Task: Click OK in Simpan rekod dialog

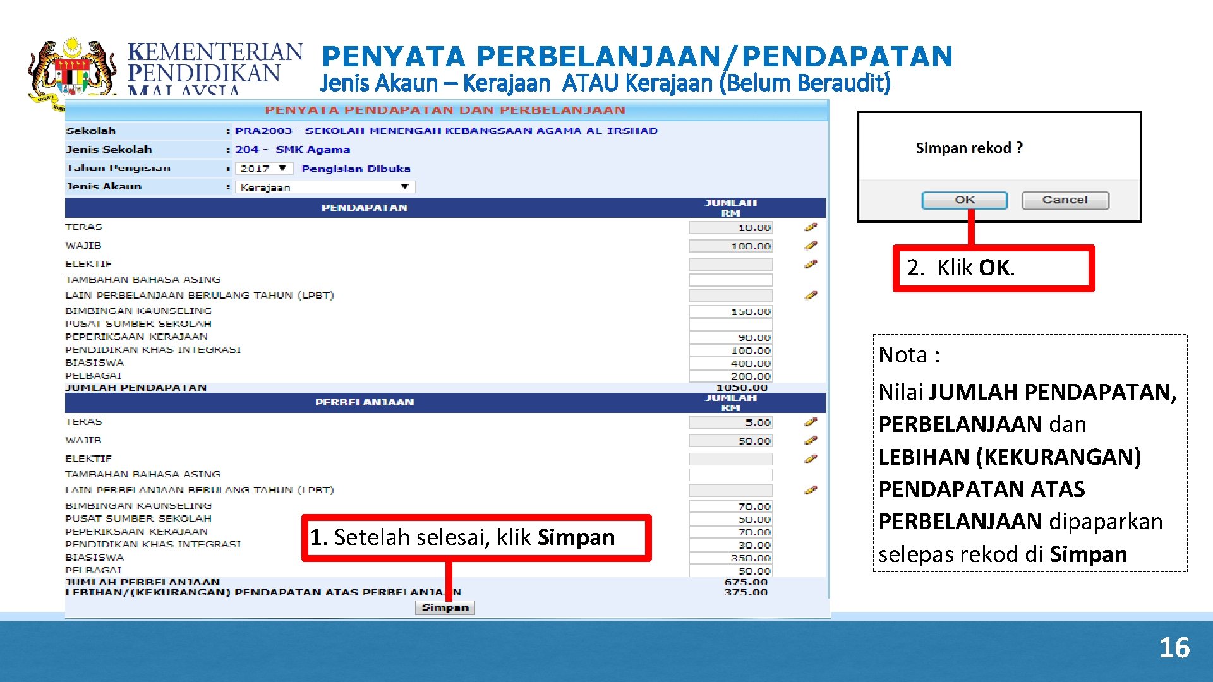Action: click(x=964, y=200)
